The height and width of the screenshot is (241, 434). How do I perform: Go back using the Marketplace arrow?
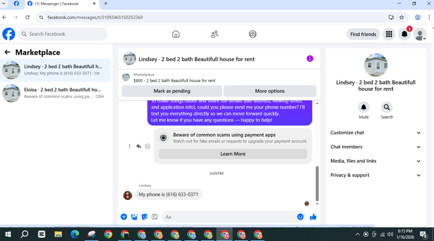(x=7, y=52)
